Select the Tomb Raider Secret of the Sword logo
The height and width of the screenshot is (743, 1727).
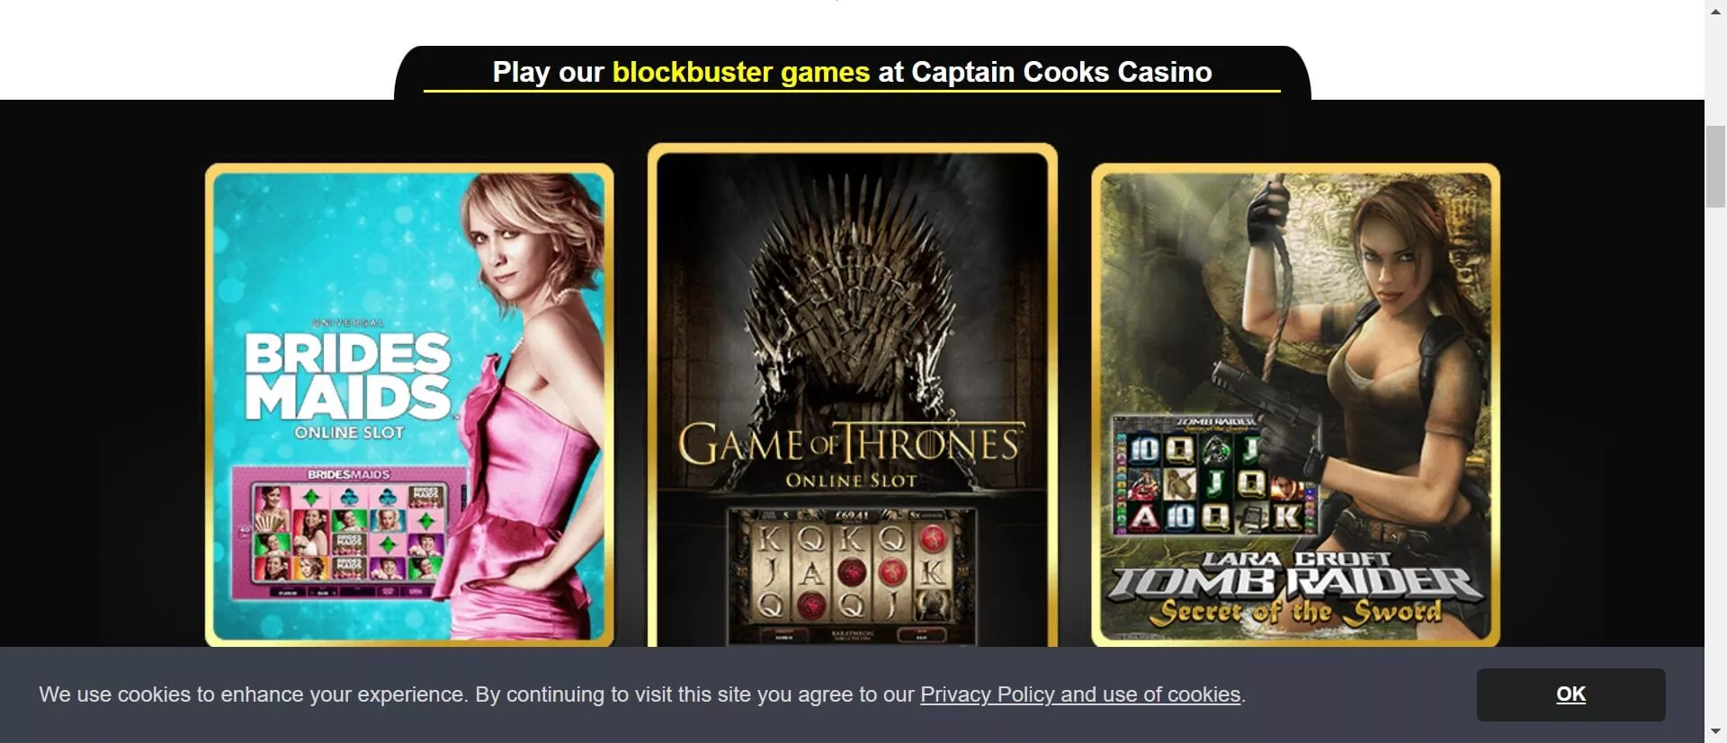1295,590
